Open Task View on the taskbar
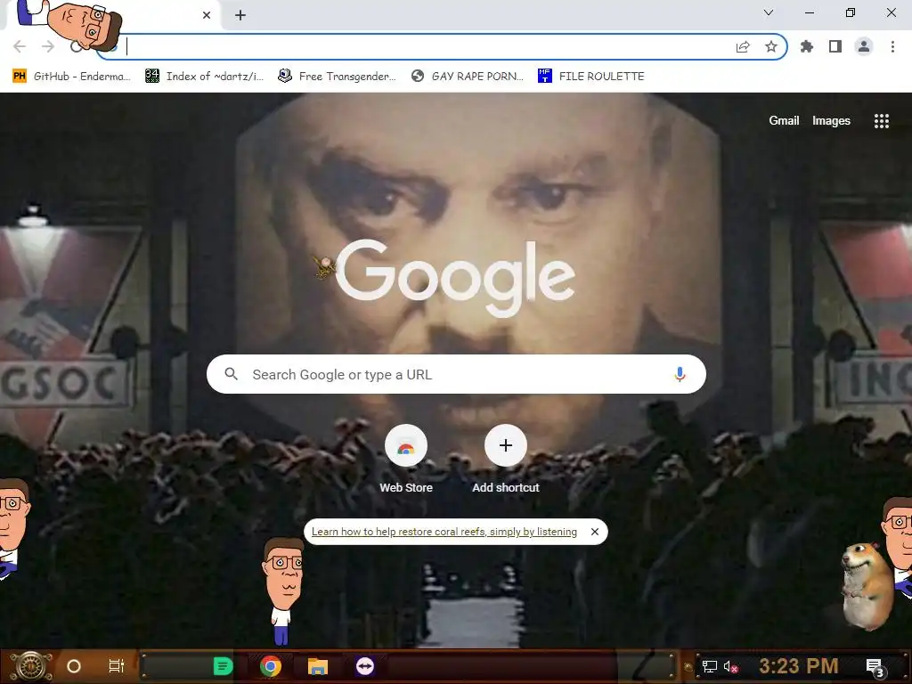 (117, 666)
